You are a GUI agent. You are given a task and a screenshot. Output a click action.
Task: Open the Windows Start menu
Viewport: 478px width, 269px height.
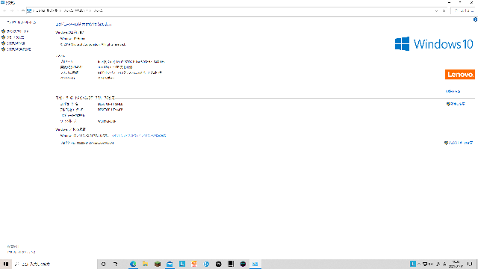(6, 264)
